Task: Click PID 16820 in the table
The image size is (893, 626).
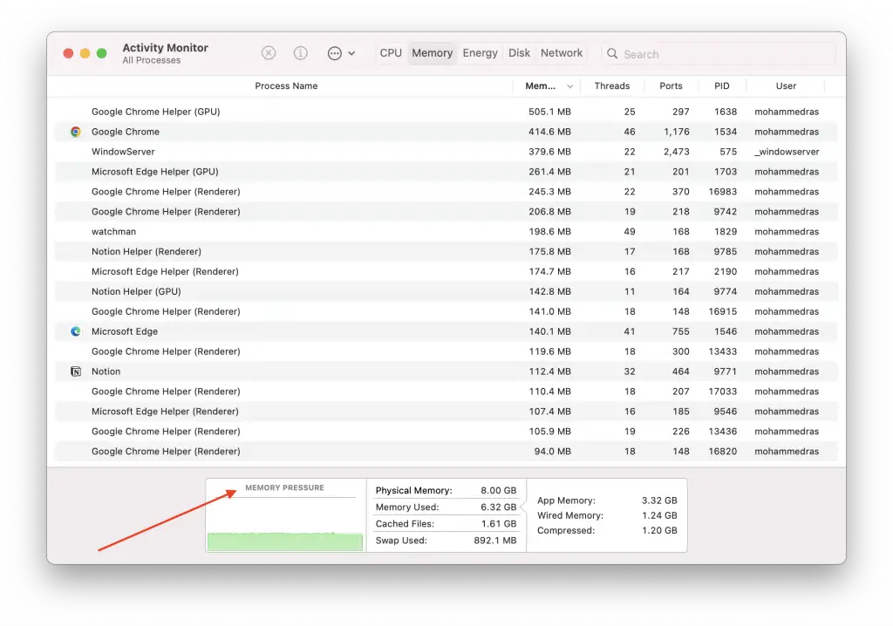Action: pos(723,451)
